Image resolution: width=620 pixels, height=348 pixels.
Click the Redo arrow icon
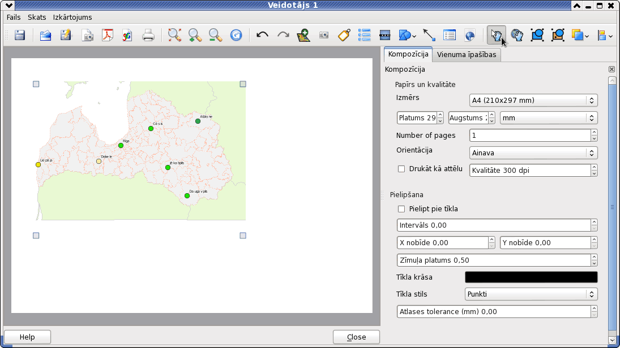[x=283, y=36]
